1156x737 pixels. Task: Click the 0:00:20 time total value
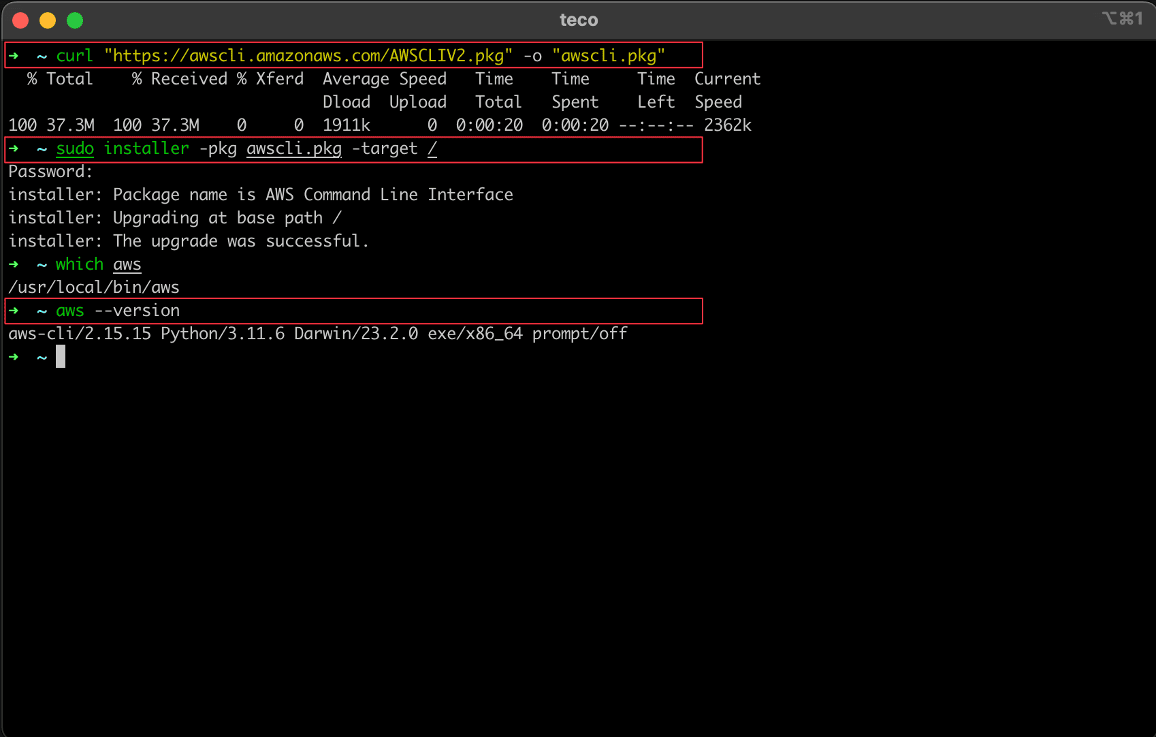tap(489, 125)
